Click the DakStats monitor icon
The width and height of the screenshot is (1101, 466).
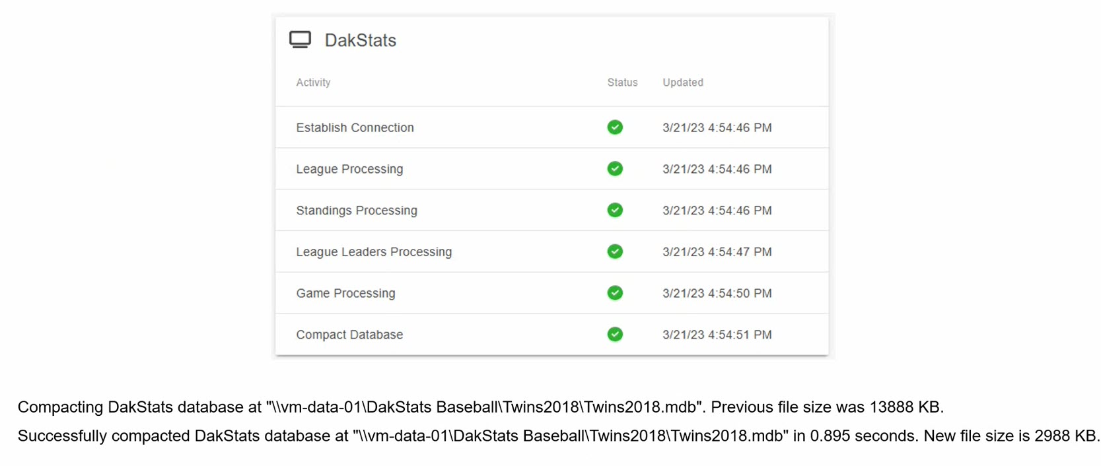(x=300, y=40)
